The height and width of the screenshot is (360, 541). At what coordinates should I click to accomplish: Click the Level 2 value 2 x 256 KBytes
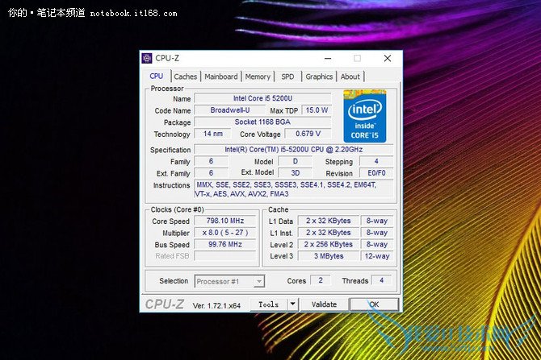(328, 244)
